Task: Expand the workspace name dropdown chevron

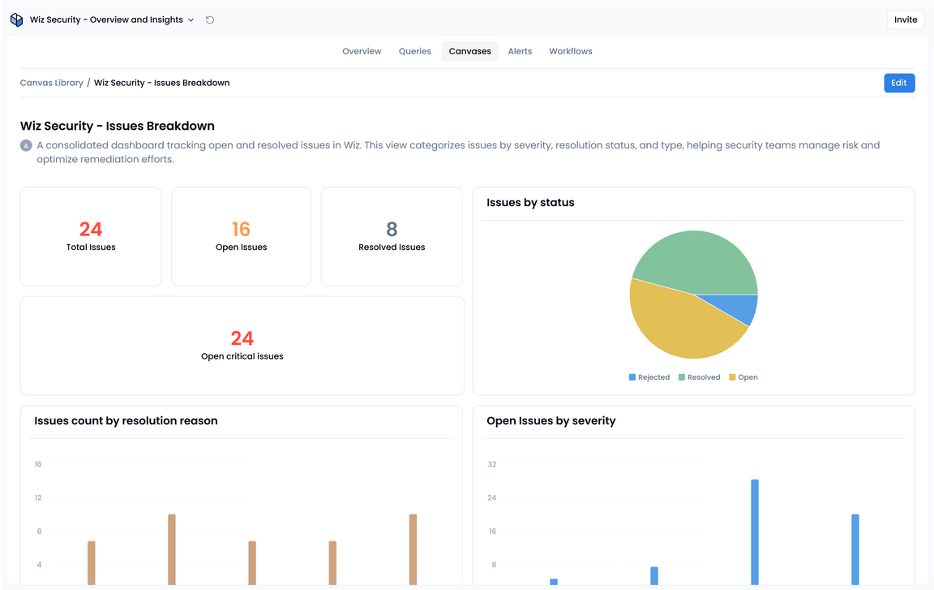Action: tap(191, 19)
